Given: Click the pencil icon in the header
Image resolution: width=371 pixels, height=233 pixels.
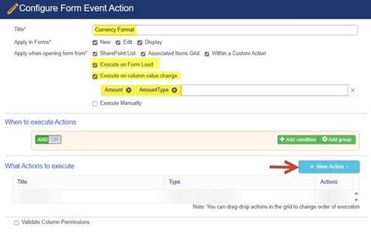Looking at the screenshot, I should tap(12, 9).
